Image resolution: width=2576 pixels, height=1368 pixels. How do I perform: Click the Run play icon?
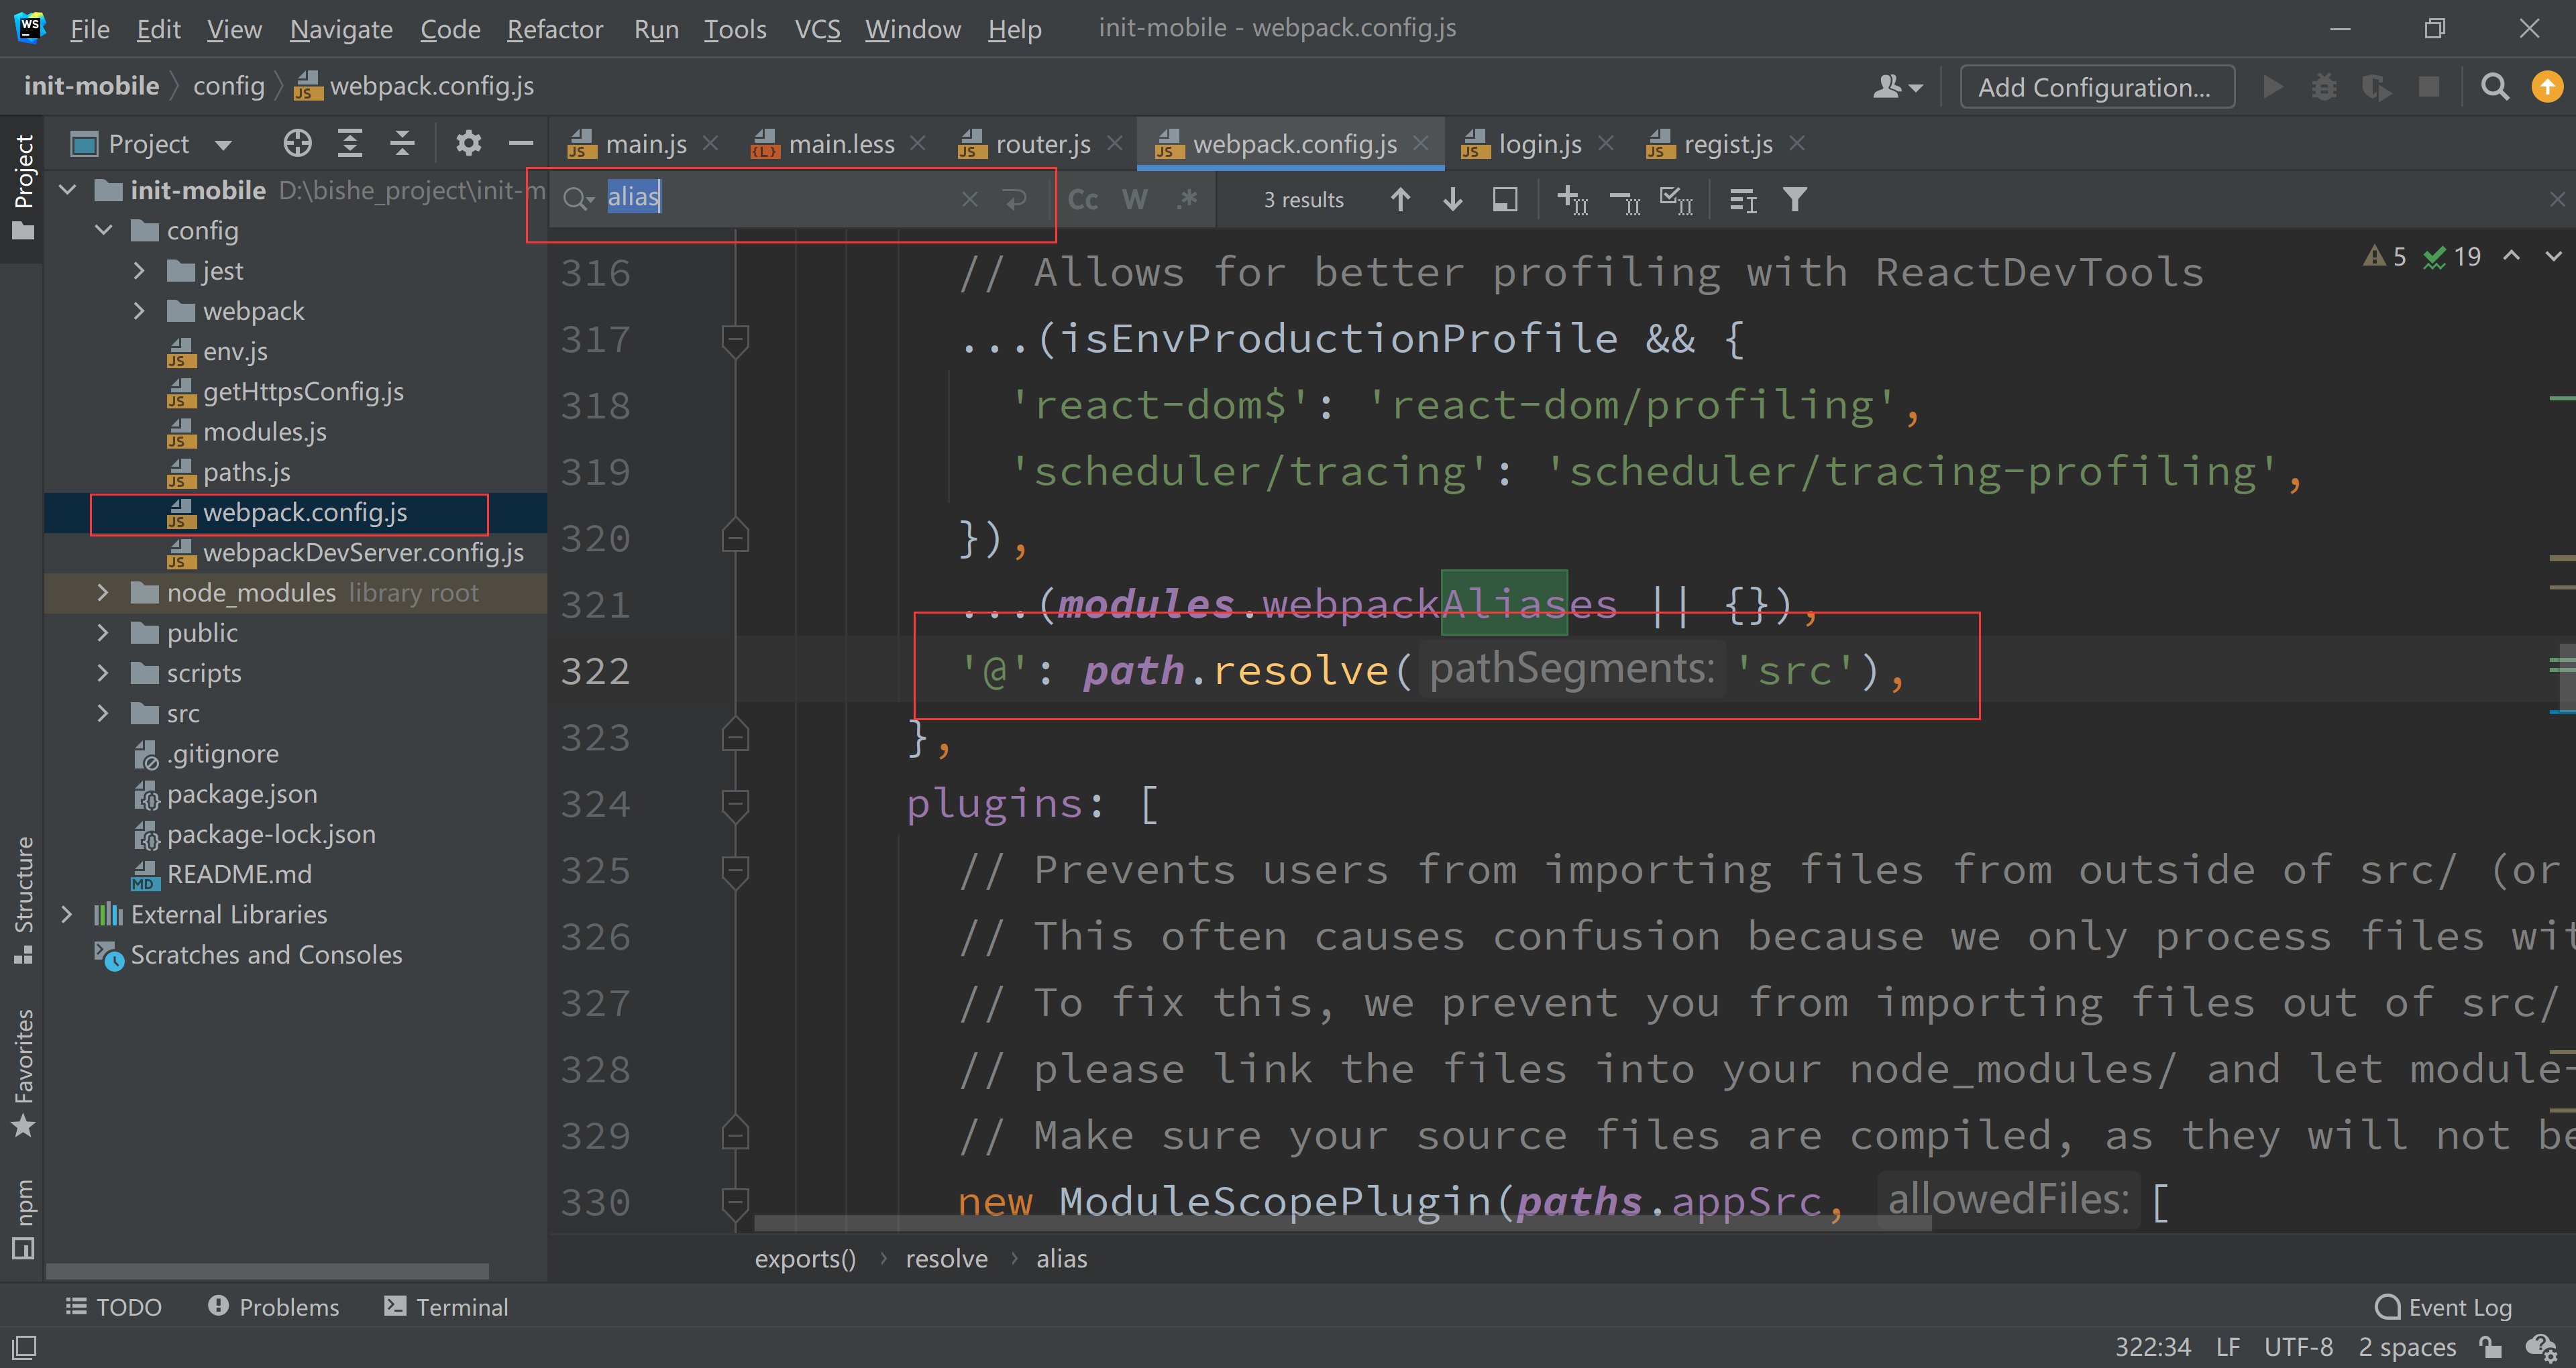click(x=2272, y=87)
